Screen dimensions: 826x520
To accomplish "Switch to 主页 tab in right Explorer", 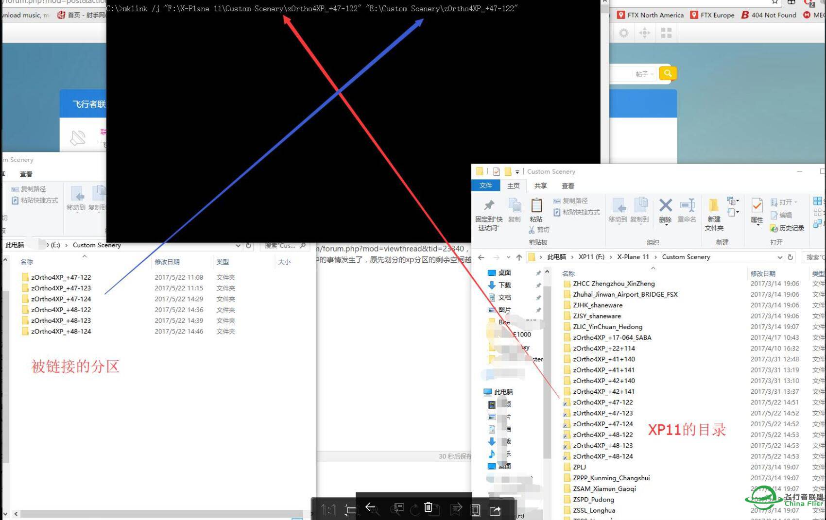I will click(x=513, y=185).
